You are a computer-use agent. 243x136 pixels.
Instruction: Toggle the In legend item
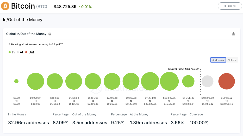(12, 52)
